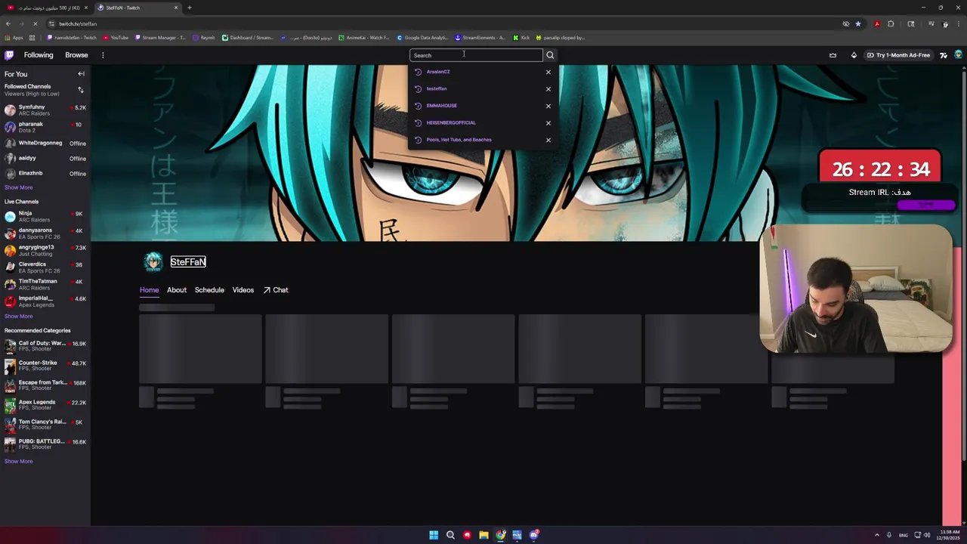Open Following page
The width and height of the screenshot is (967, 544).
39,55
